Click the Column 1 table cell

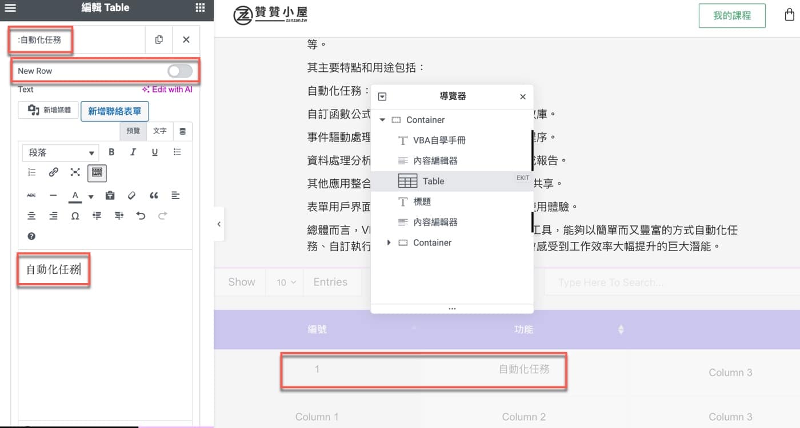(317, 417)
